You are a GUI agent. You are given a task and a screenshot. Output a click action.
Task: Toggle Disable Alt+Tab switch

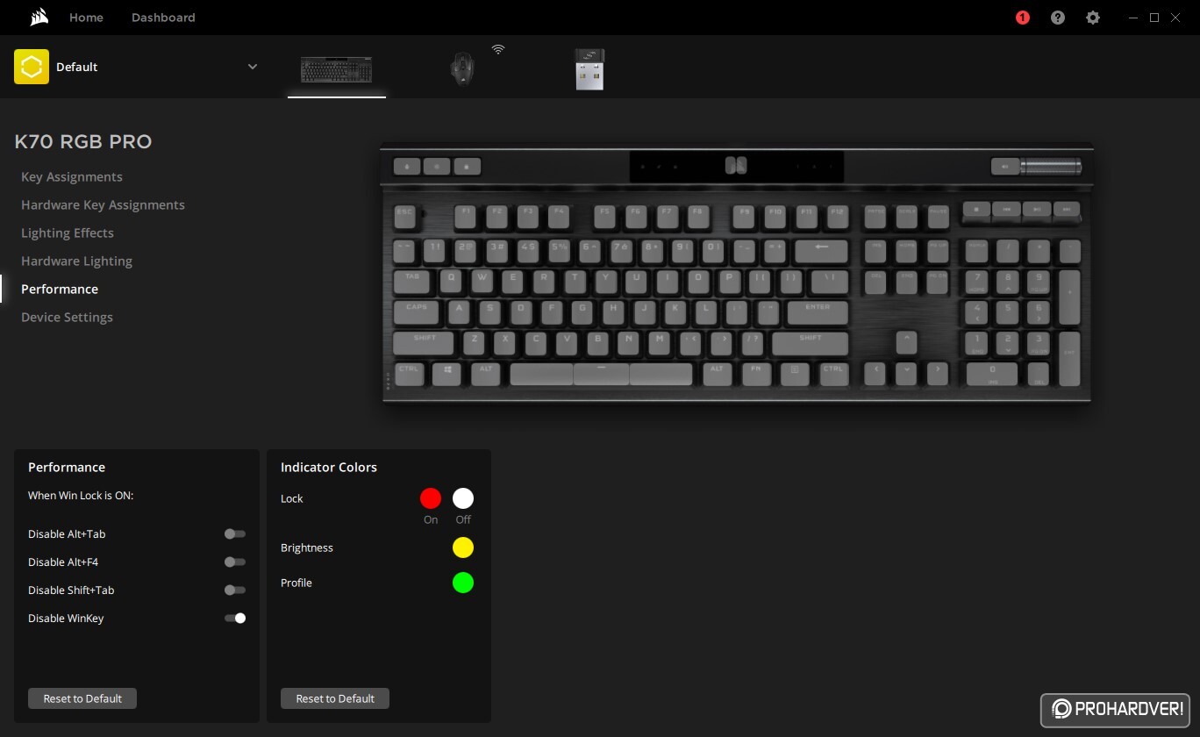tap(234, 533)
